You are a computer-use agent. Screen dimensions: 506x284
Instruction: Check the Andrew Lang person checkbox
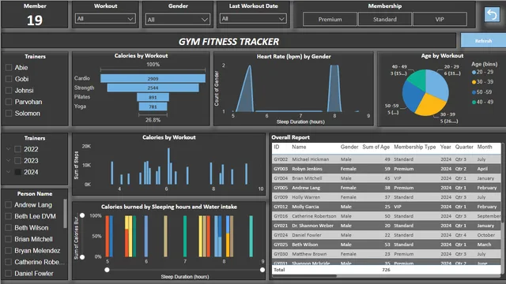(9, 205)
